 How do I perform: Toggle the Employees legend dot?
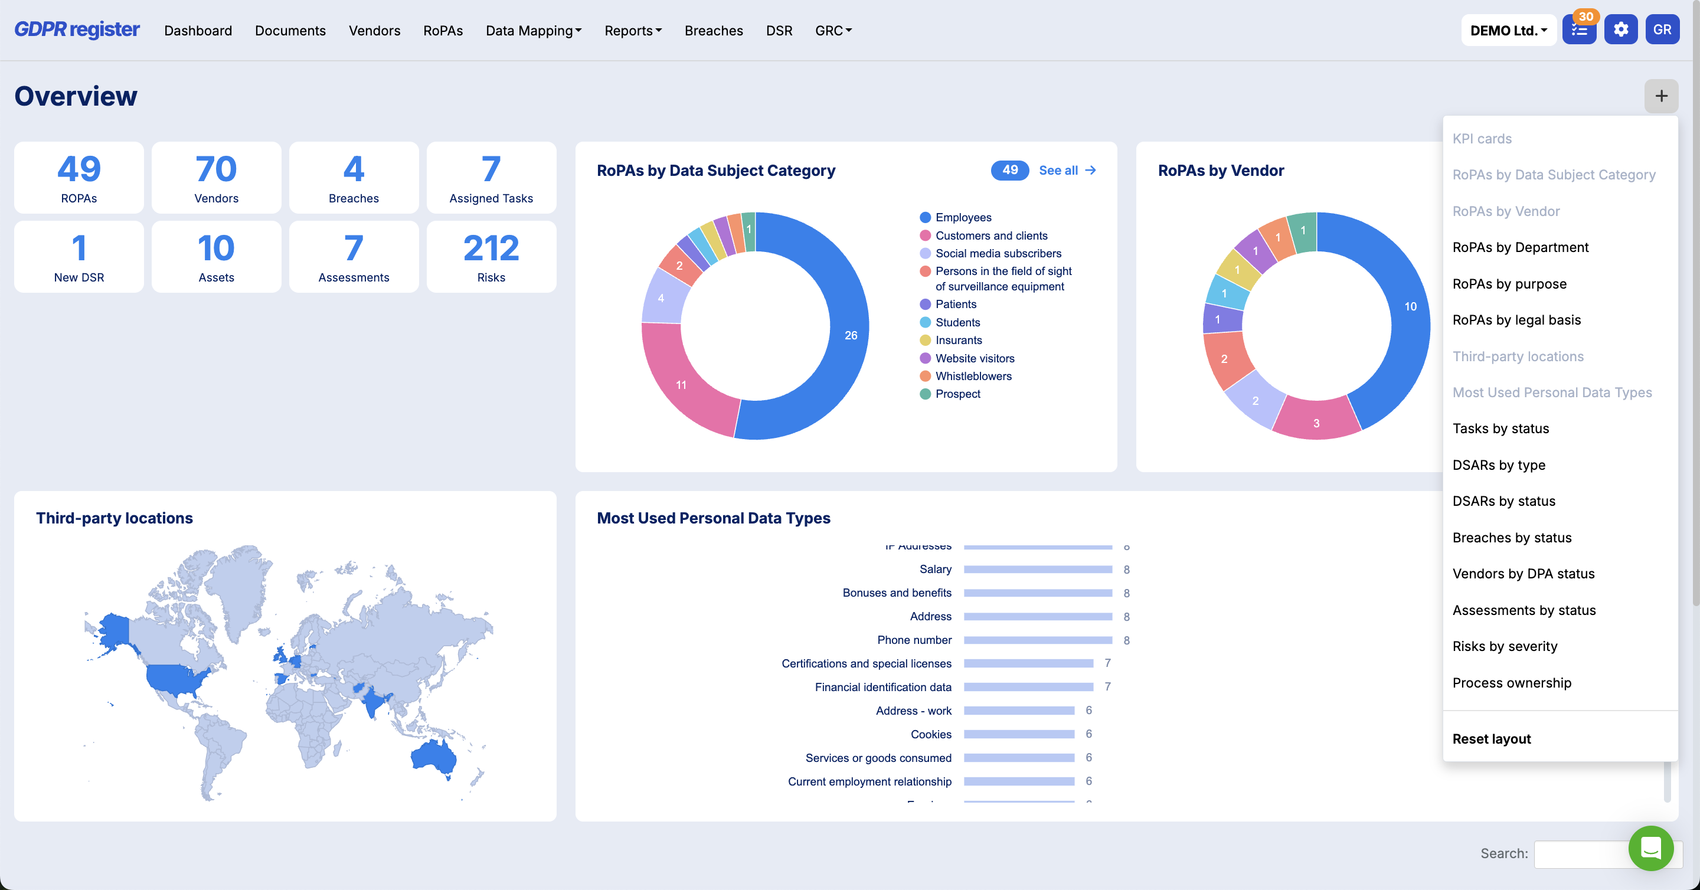(925, 218)
